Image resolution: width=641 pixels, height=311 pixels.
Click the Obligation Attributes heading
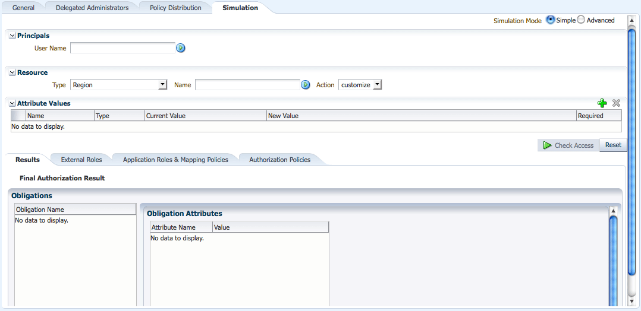coord(184,214)
